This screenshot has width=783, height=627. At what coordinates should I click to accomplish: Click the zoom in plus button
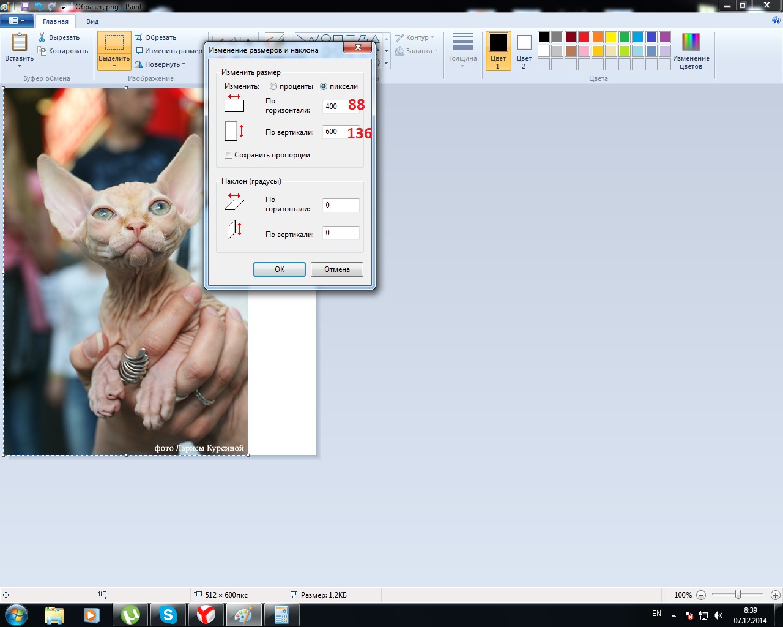tap(775, 595)
